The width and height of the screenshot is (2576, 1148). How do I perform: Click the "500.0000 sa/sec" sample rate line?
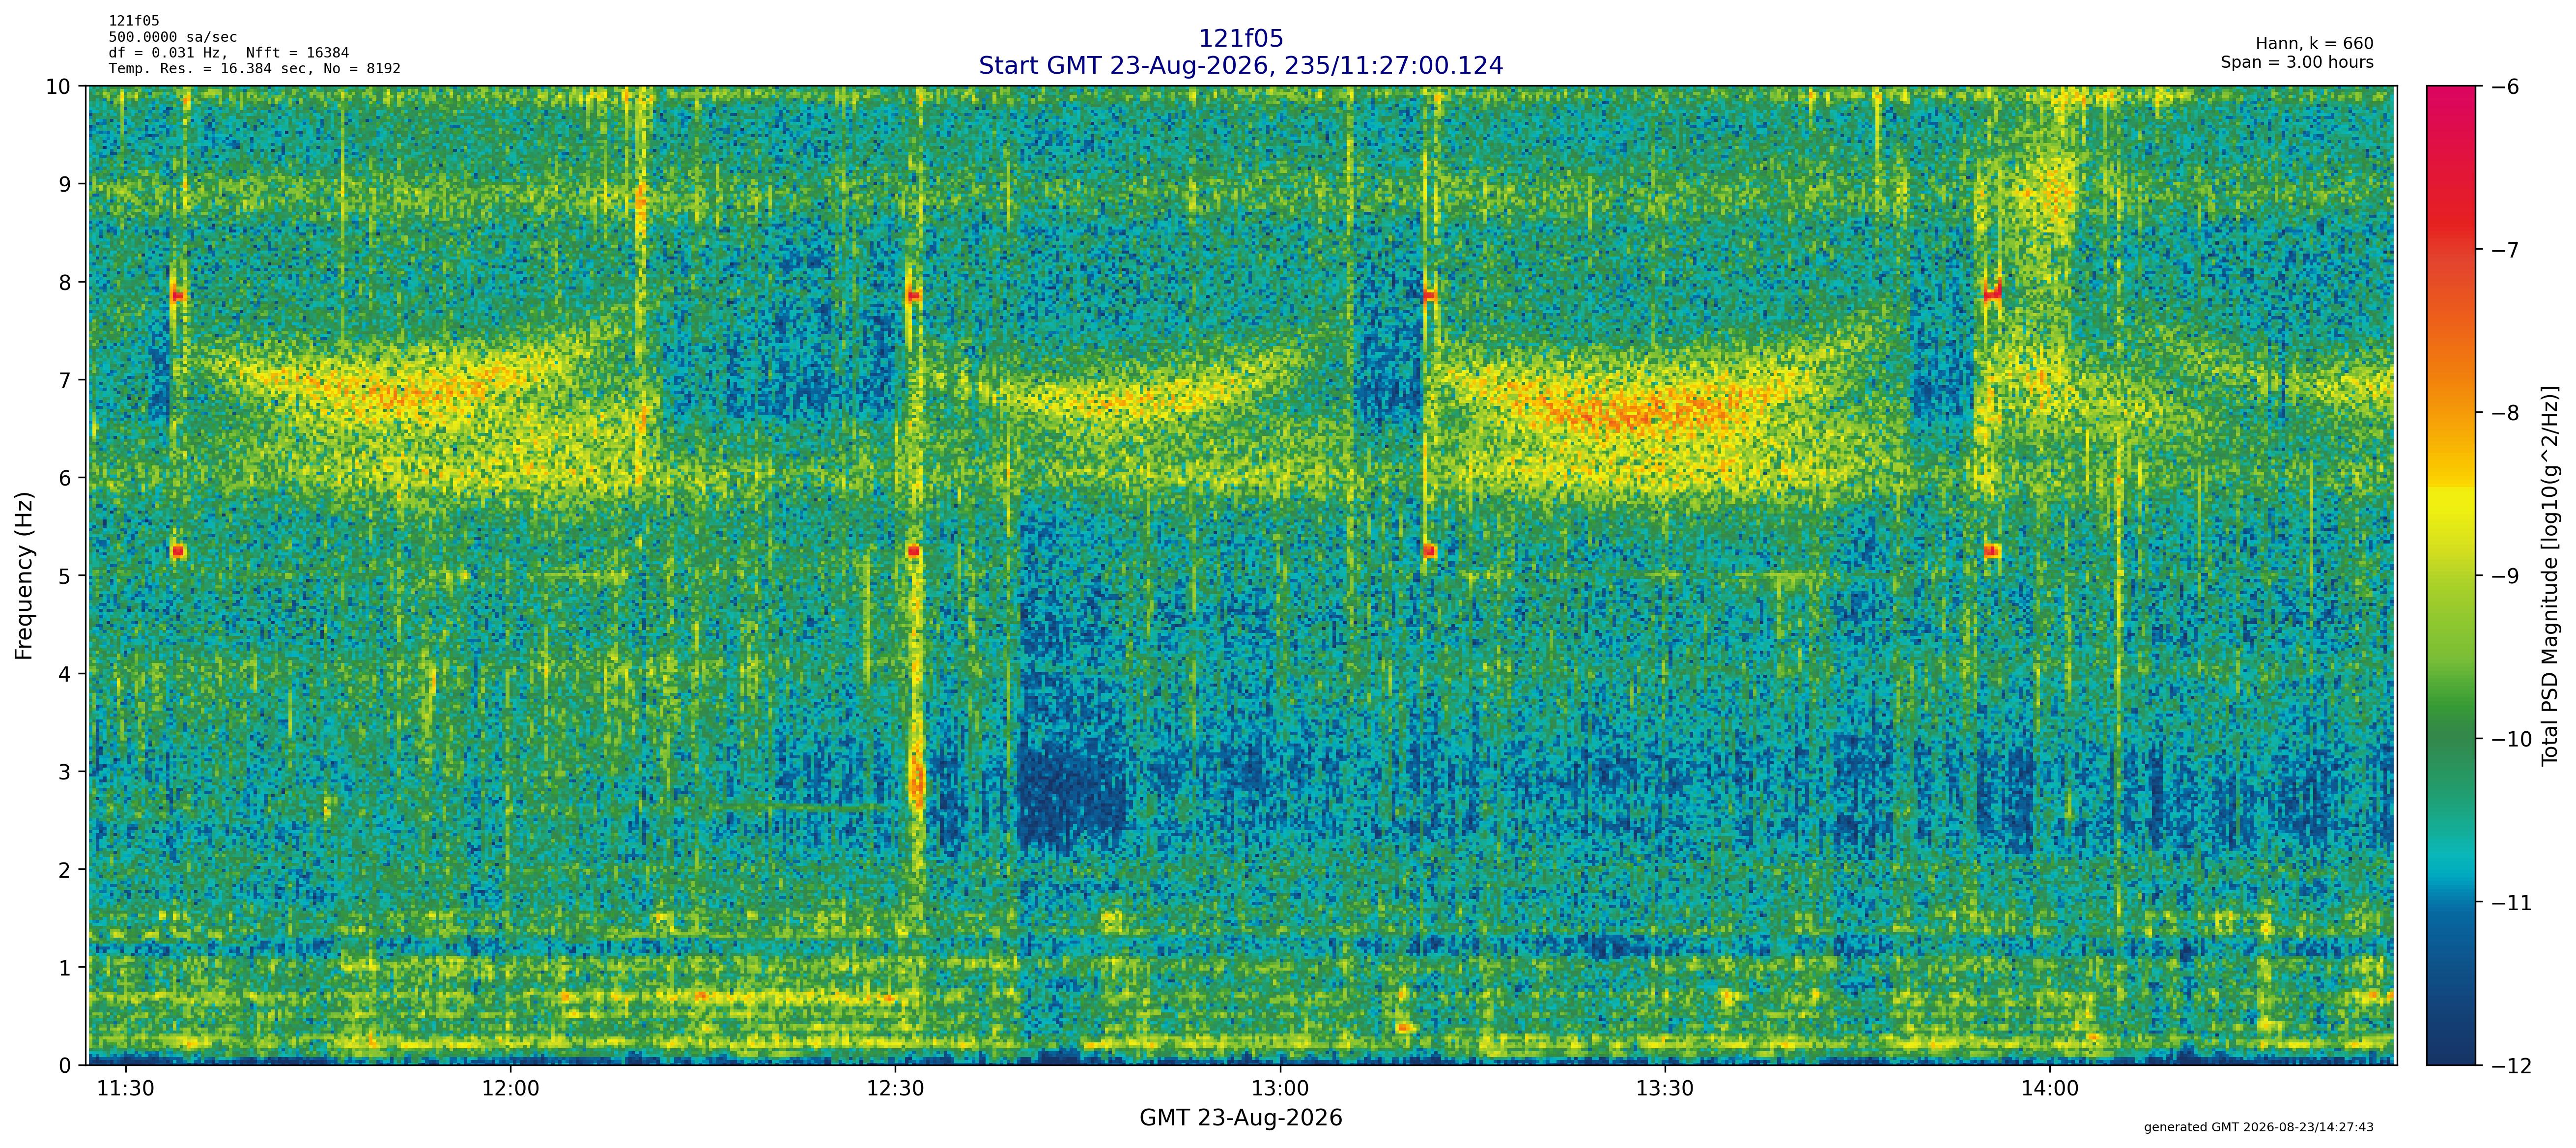[173, 37]
